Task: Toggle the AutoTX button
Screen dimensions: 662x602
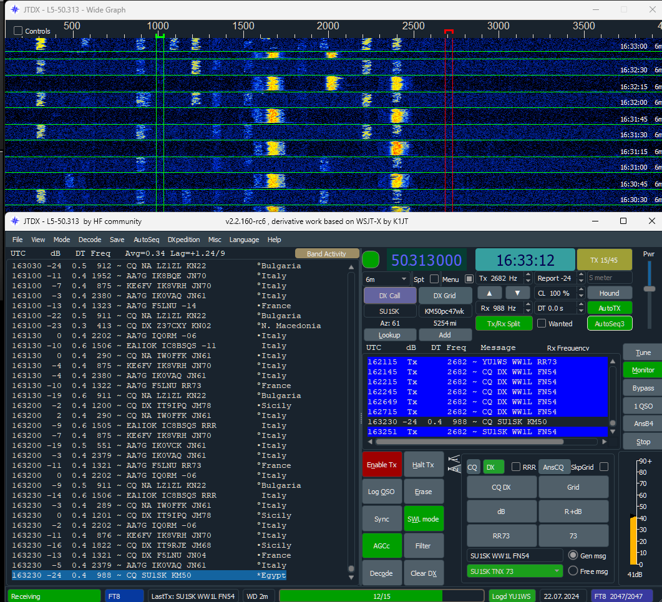Action: click(609, 308)
